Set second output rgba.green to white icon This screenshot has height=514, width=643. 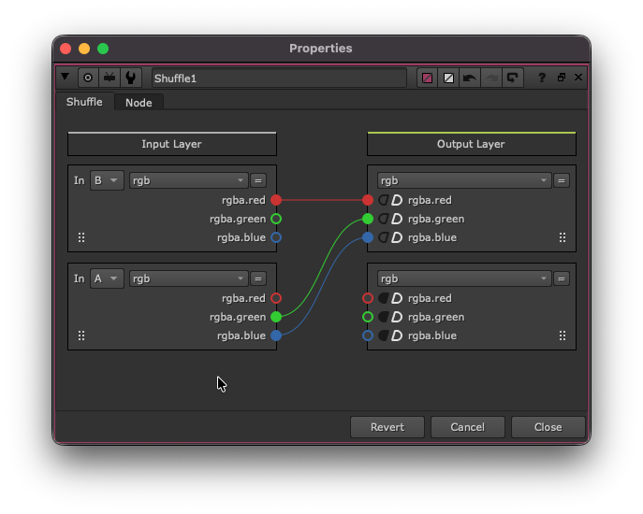(x=397, y=317)
